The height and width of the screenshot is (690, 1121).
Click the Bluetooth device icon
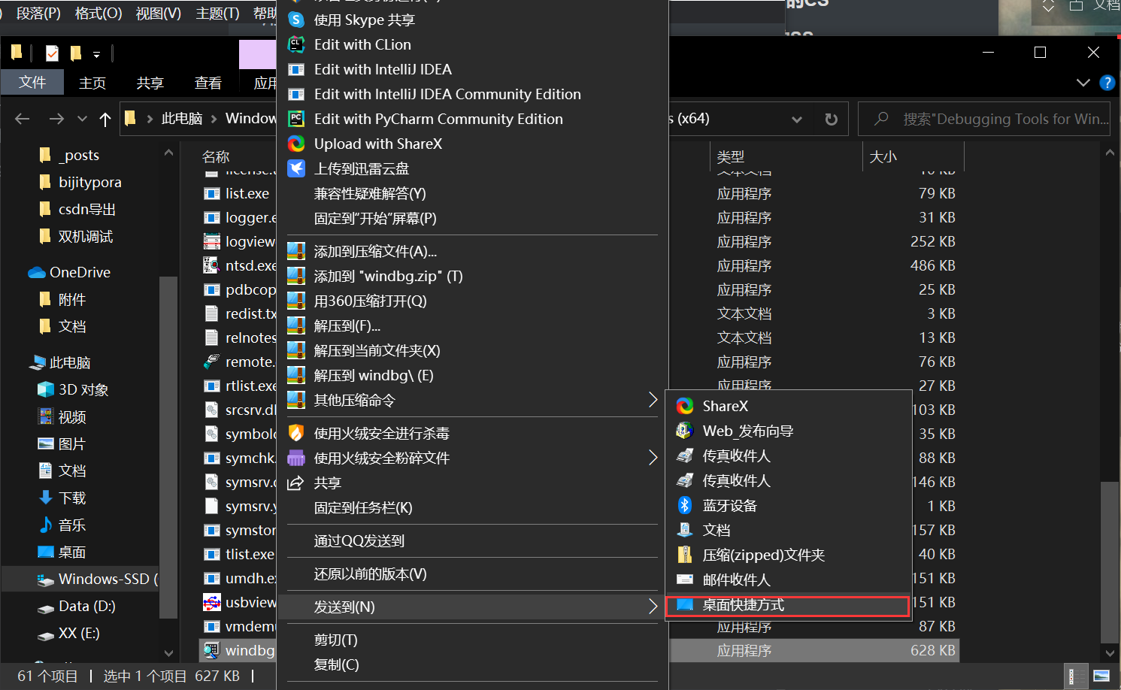pos(684,505)
